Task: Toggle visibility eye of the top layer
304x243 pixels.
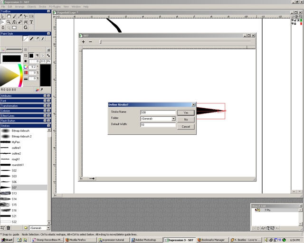Action: pos(293,20)
